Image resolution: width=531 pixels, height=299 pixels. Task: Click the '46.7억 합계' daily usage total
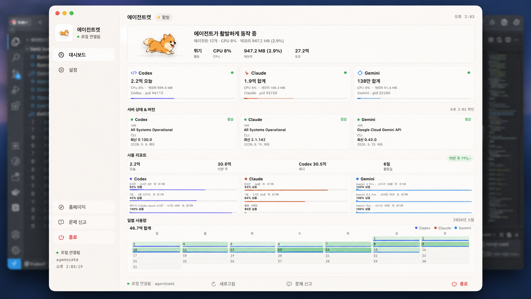[x=140, y=228]
